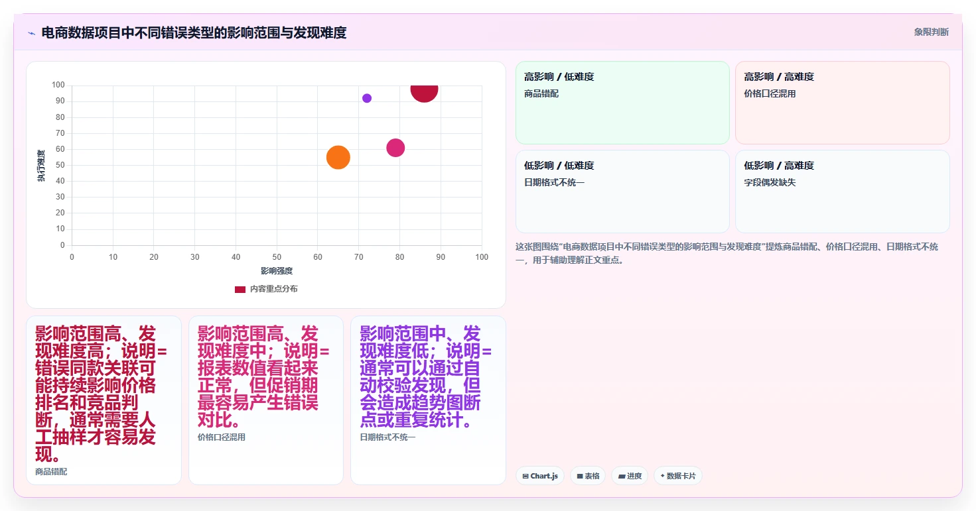Click the 价格口径混用 caption under the pink card
The height and width of the screenshot is (511, 976).
pyautogui.click(x=222, y=437)
